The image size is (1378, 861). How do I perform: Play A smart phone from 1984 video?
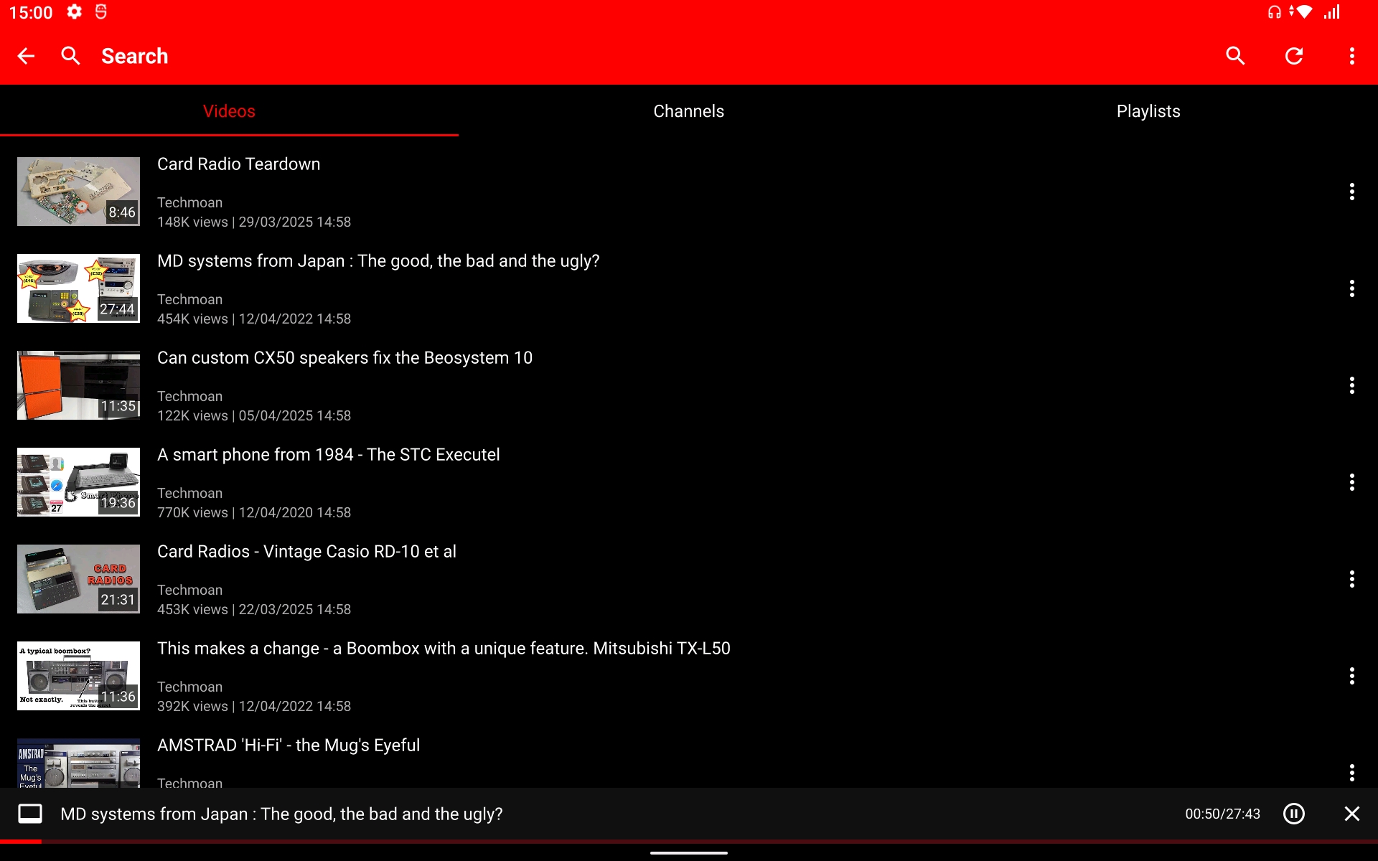(x=689, y=482)
